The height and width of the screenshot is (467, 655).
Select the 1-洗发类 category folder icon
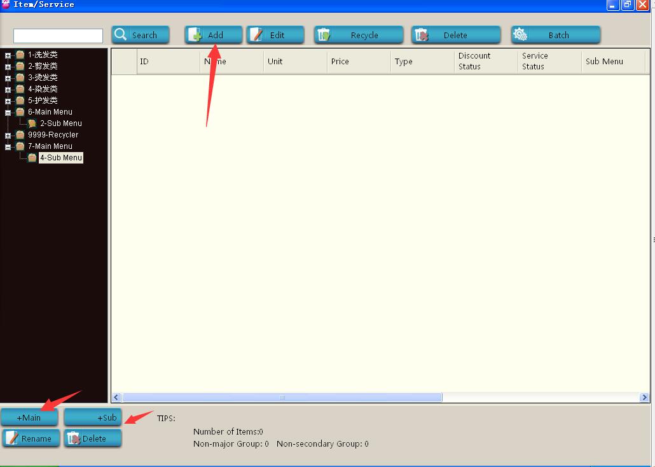(20, 54)
